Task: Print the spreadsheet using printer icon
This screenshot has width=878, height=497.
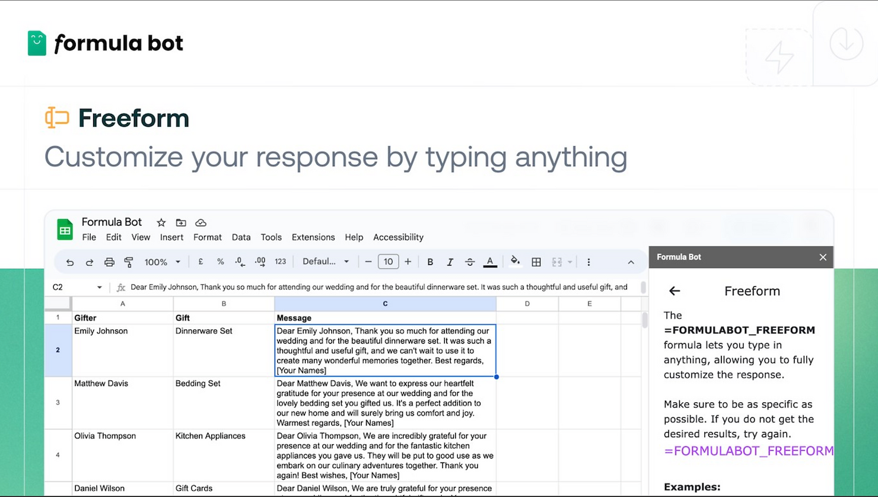Action: [x=109, y=262]
